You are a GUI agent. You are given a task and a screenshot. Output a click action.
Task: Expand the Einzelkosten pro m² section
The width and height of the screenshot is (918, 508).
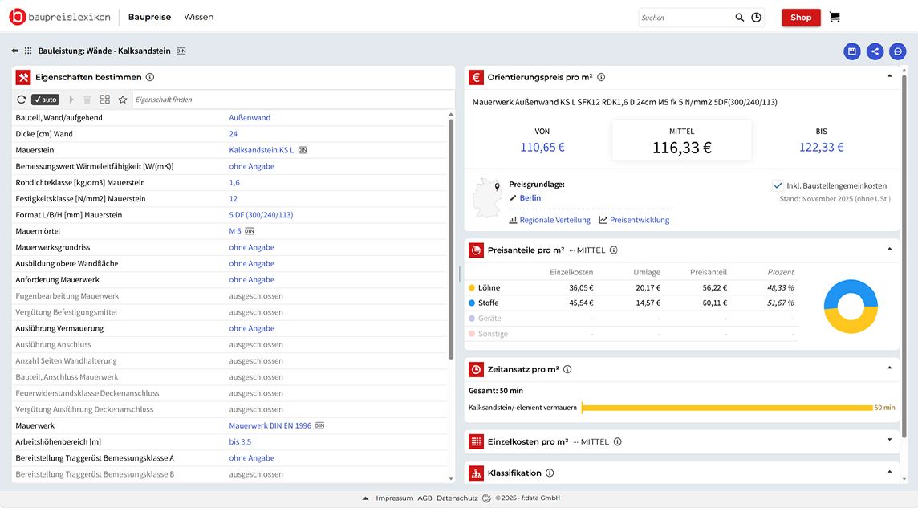[889, 441]
